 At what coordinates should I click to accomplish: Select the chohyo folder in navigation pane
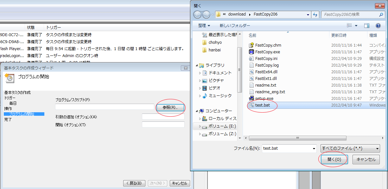(215, 42)
